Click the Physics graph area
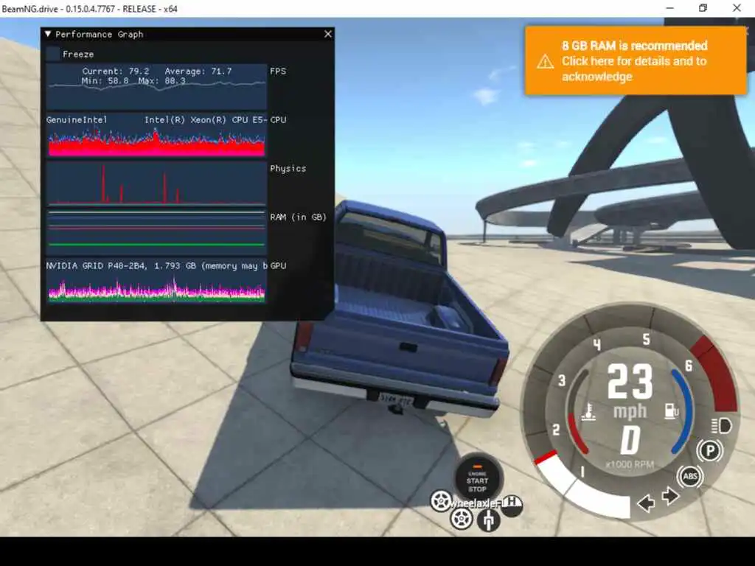This screenshot has width=755, height=566. click(156, 184)
